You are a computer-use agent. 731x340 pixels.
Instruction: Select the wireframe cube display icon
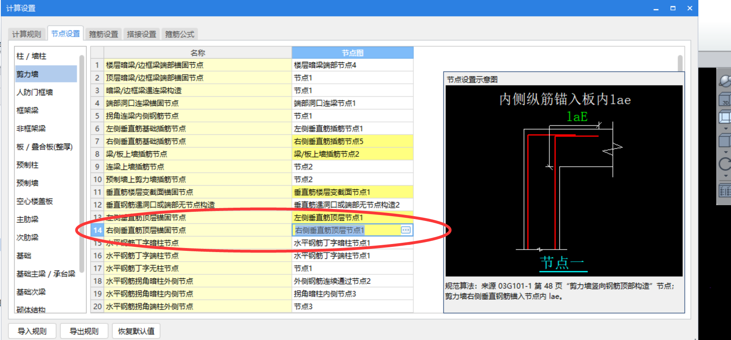[725, 117]
